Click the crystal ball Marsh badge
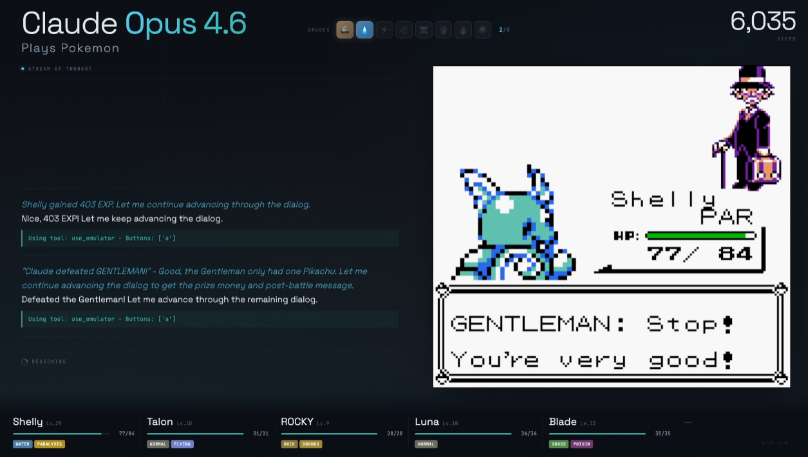Screen dimensions: 808x457 coord(444,30)
